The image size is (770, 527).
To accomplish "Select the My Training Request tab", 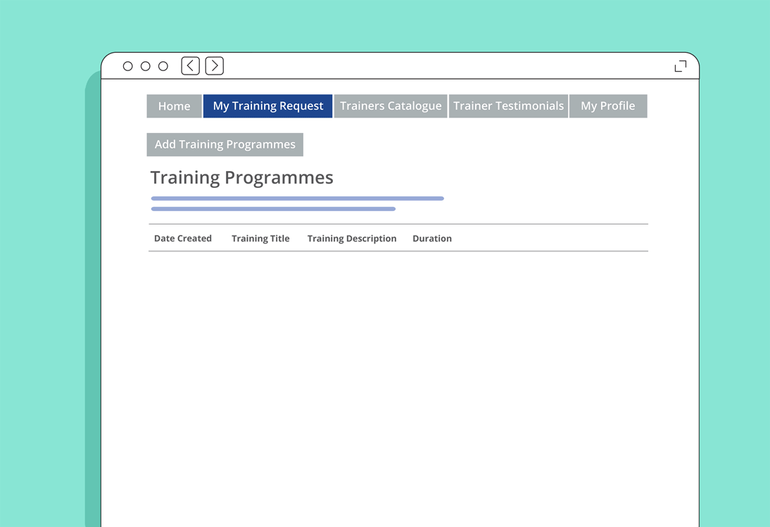I will coord(268,106).
